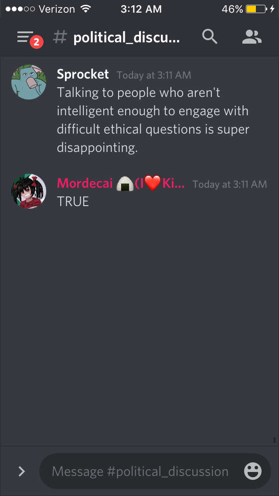This screenshot has width=279, height=496.
Task: Tap the red notification badge showing 2
Action: pyautogui.click(x=36, y=42)
